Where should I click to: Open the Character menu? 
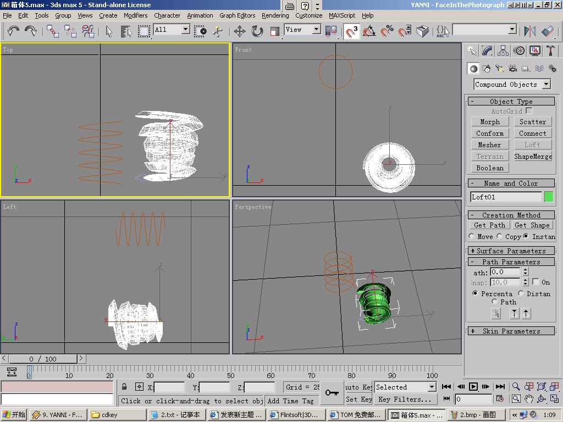pyautogui.click(x=167, y=15)
